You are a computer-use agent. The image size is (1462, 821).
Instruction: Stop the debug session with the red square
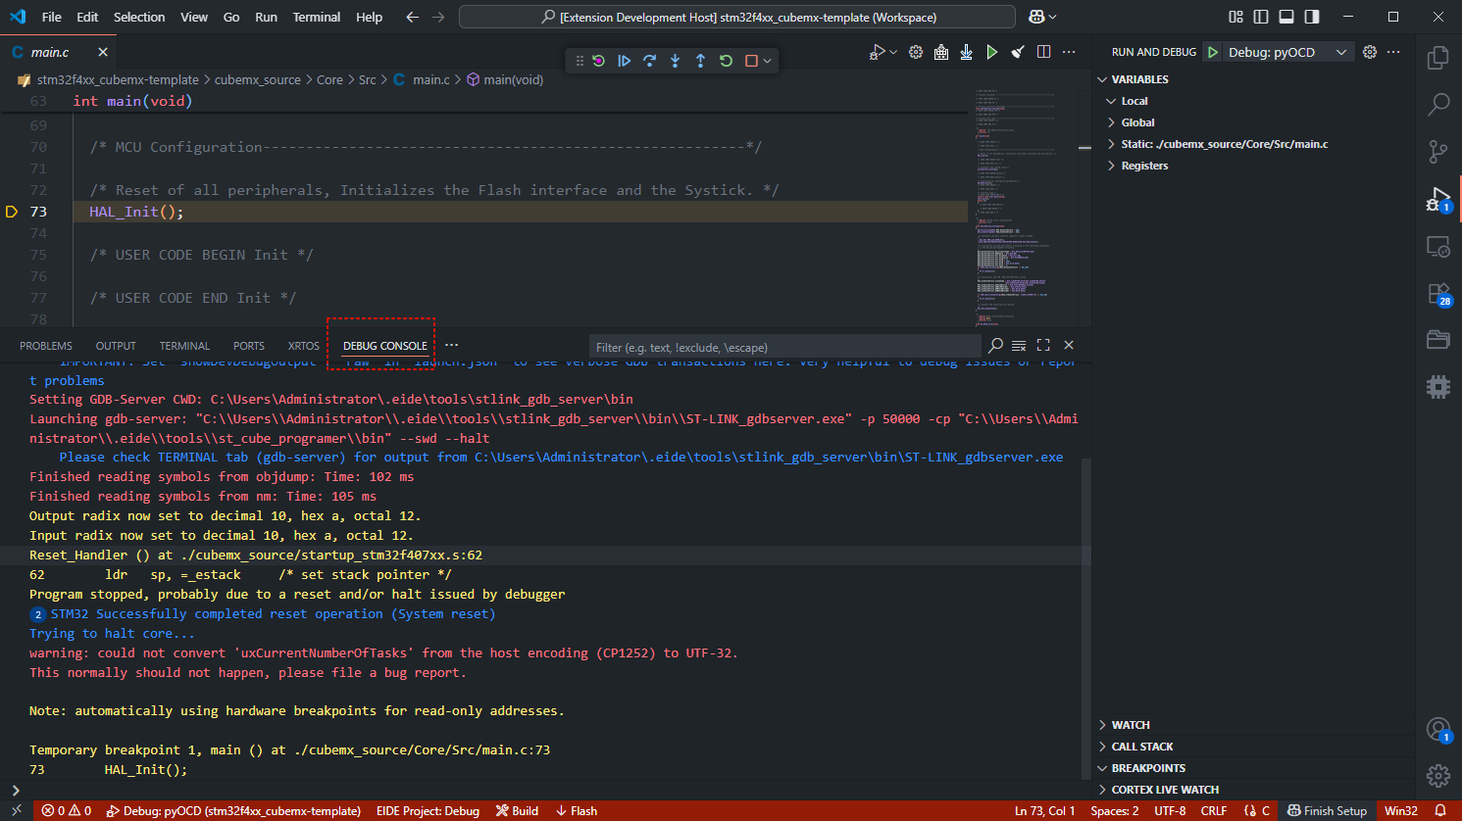tap(751, 61)
